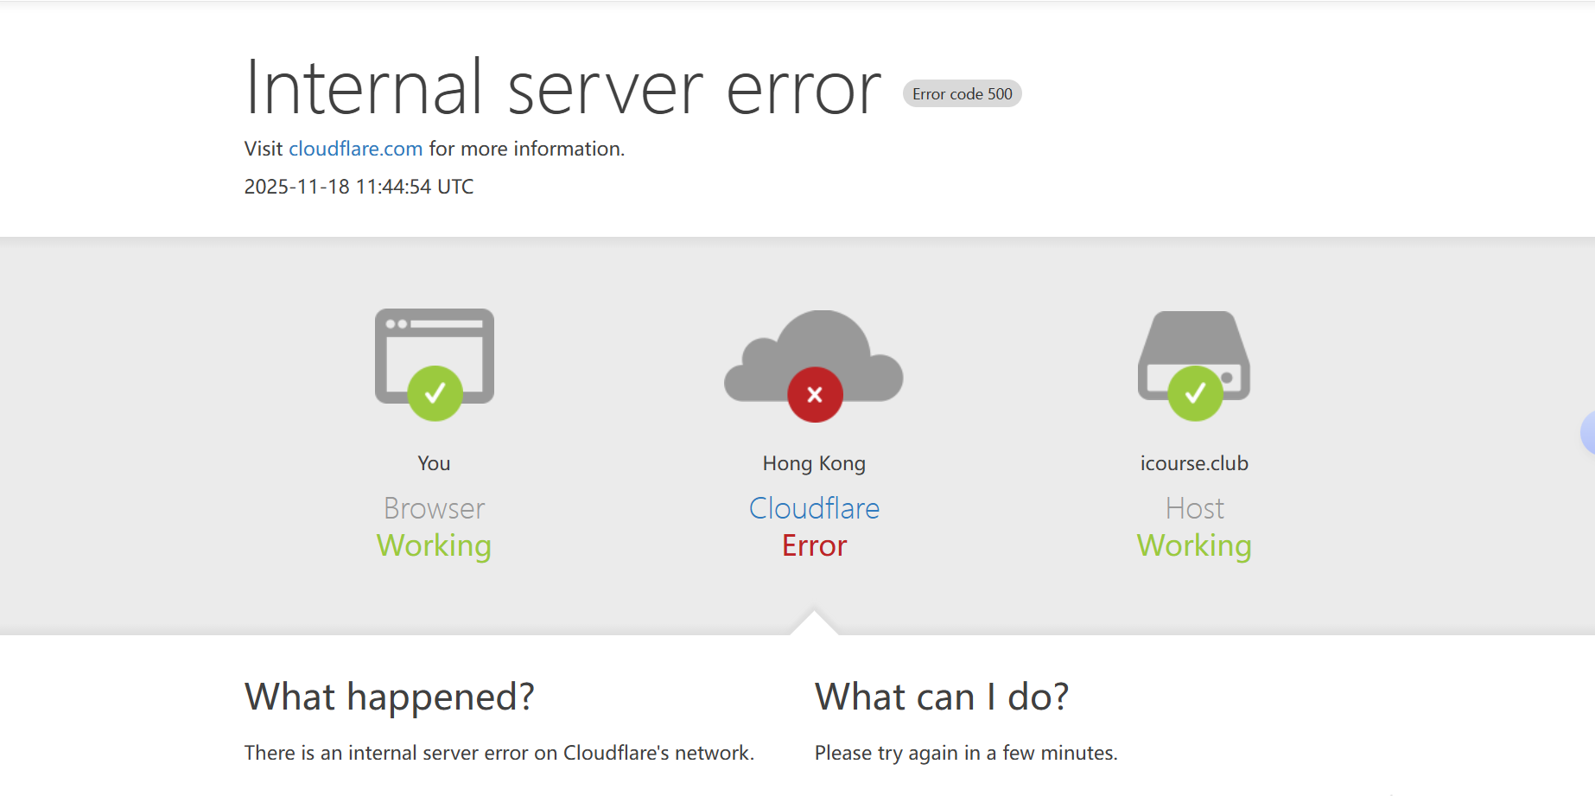Click the icourse.club host name
The image size is (1595, 796).
1194,463
